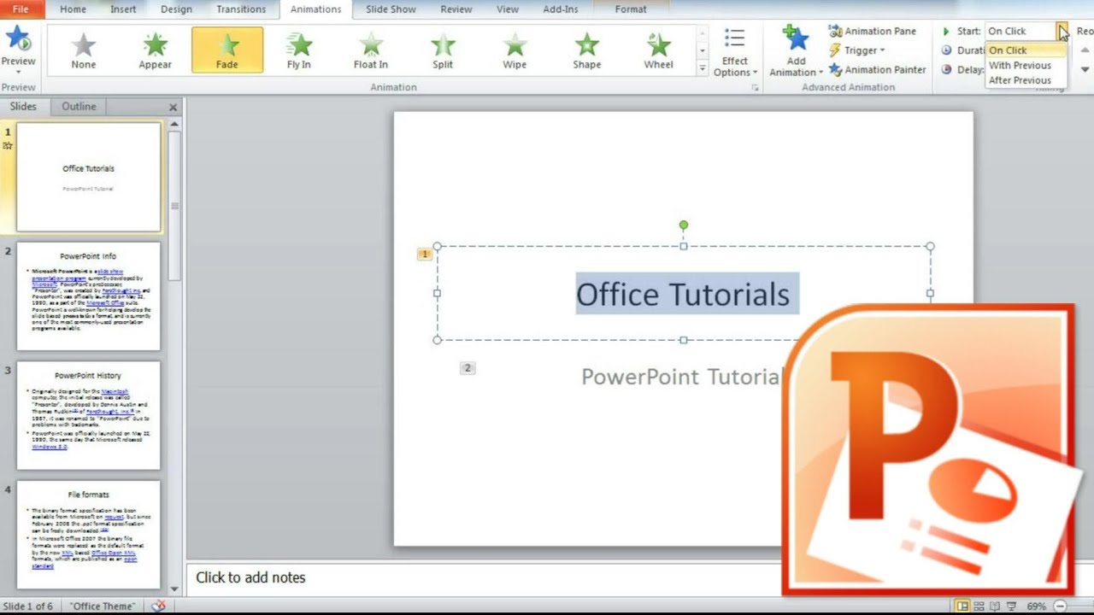The image size is (1094, 615).
Task: Apply the Shape animation effect
Action: (586, 50)
